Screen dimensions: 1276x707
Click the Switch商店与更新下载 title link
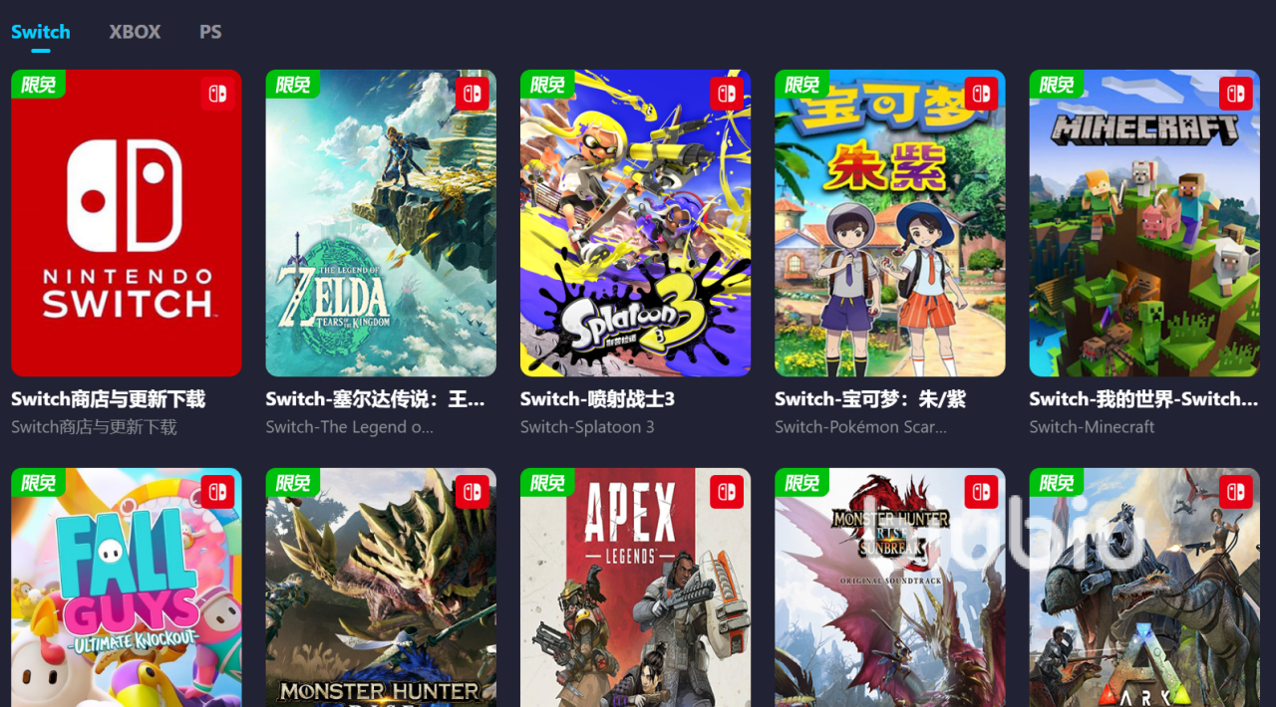point(109,399)
